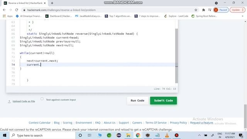The image size is (247, 139).
Task: Close the Reverse a linked list tab
Action: (x=45, y=3)
